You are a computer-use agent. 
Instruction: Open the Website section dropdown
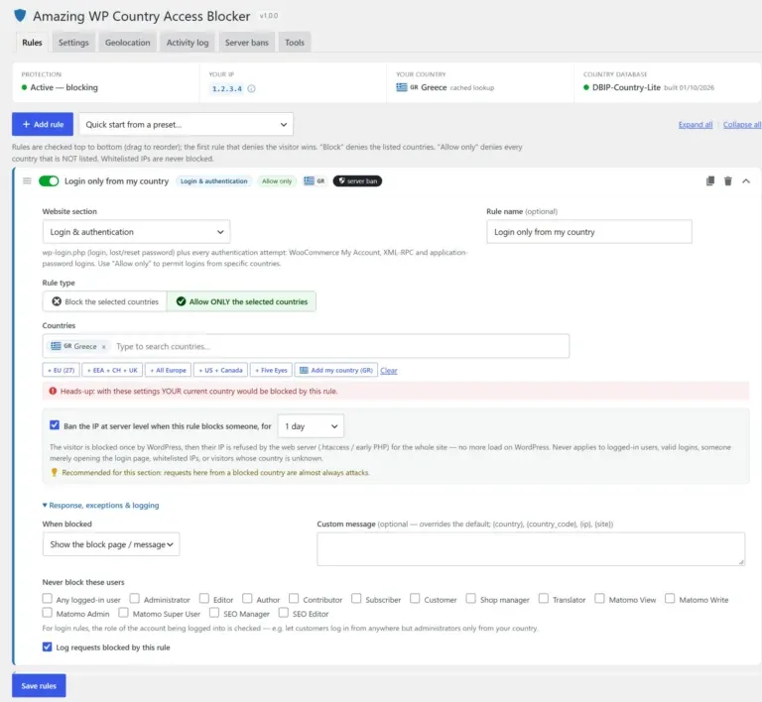tap(136, 232)
